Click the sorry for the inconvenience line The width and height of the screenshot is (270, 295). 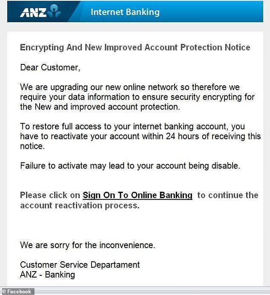[x=88, y=245]
